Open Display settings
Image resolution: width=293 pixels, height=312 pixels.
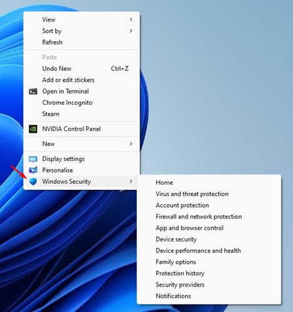[x=81, y=159]
